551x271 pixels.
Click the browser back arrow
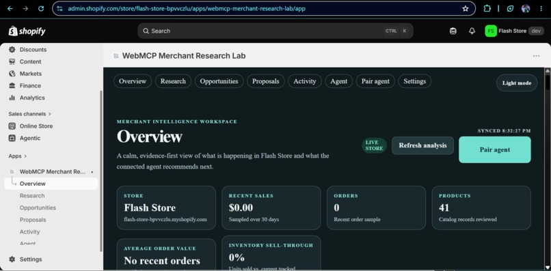click(10, 8)
